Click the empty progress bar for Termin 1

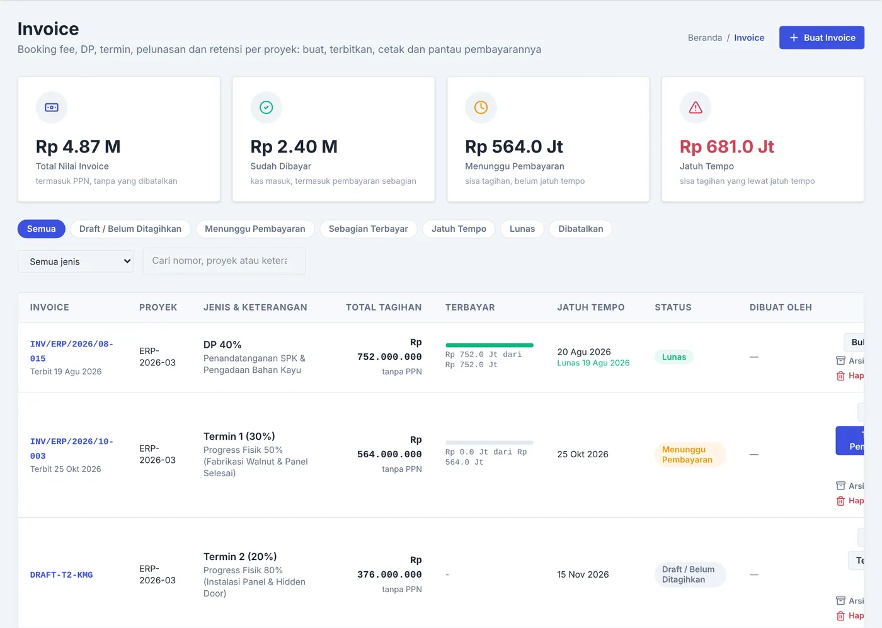coord(490,443)
